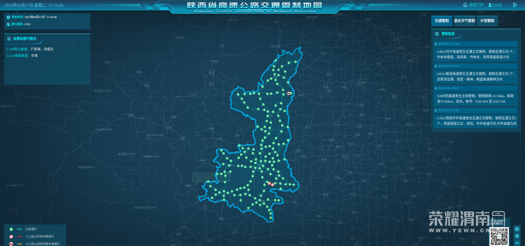Switch to the 恶劣天气管制 tab
The image size is (525, 246).
(x=464, y=21)
